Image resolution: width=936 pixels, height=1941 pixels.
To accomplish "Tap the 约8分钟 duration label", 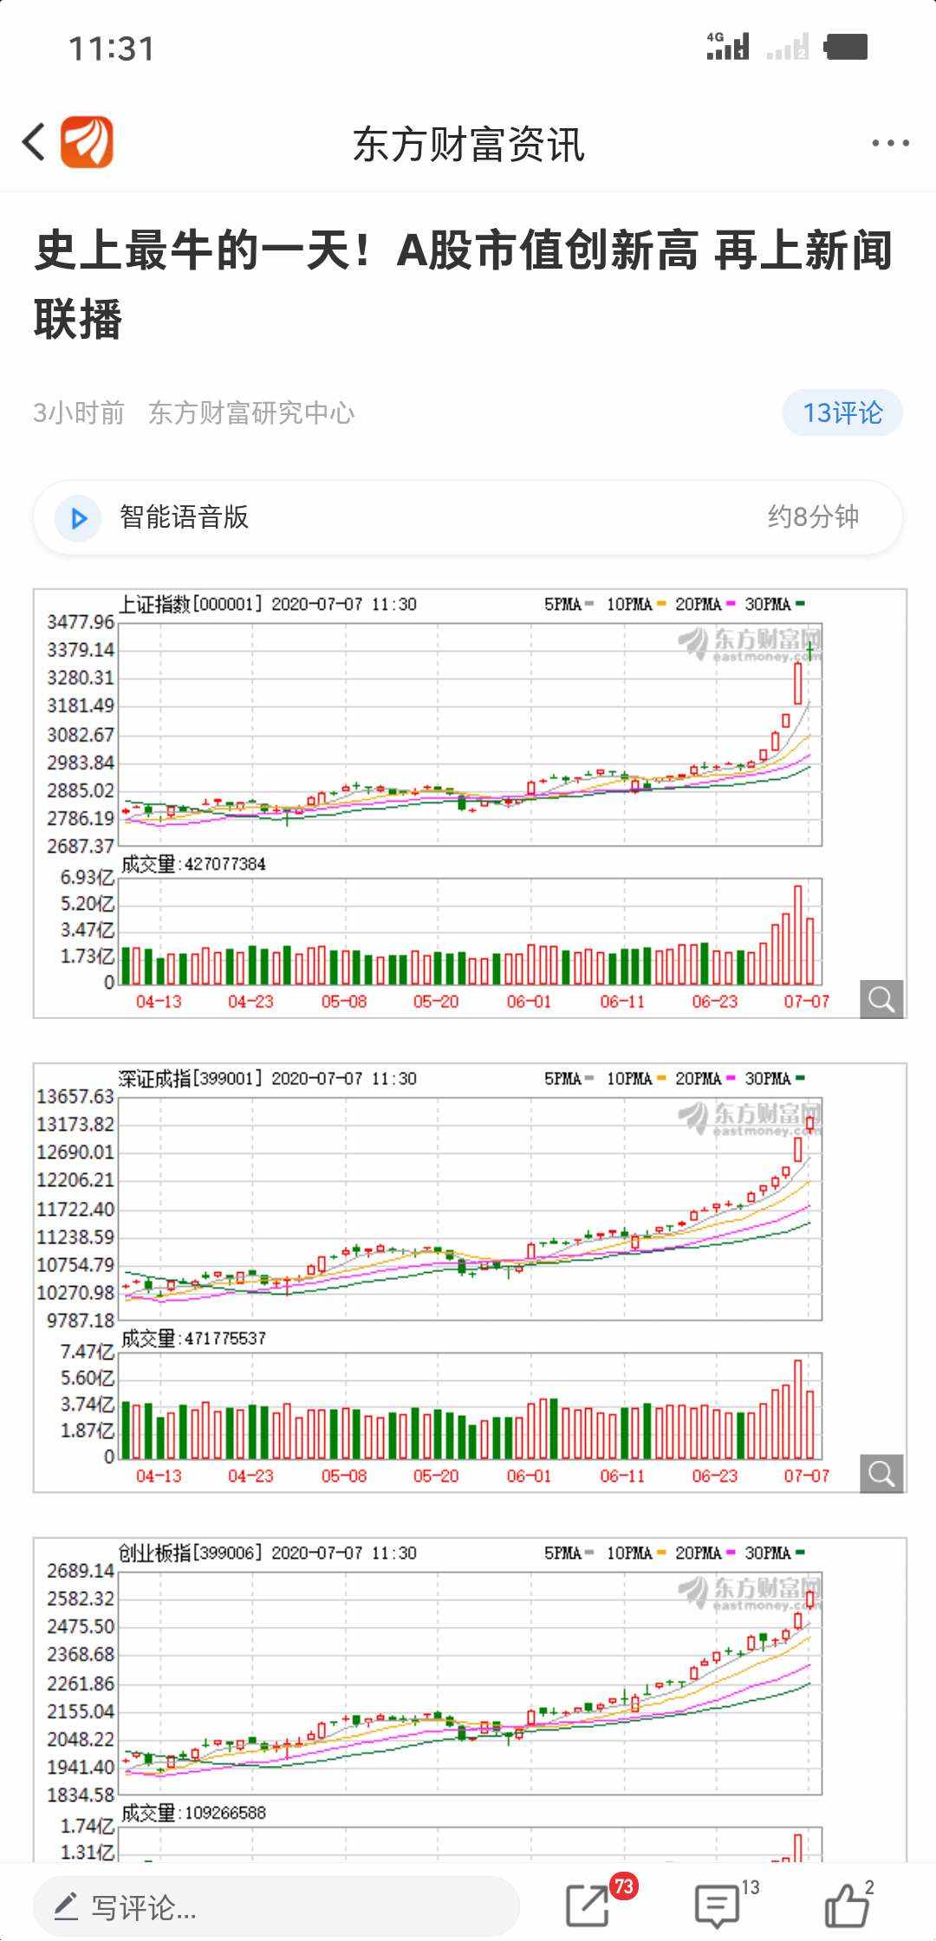I will [813, 517].
